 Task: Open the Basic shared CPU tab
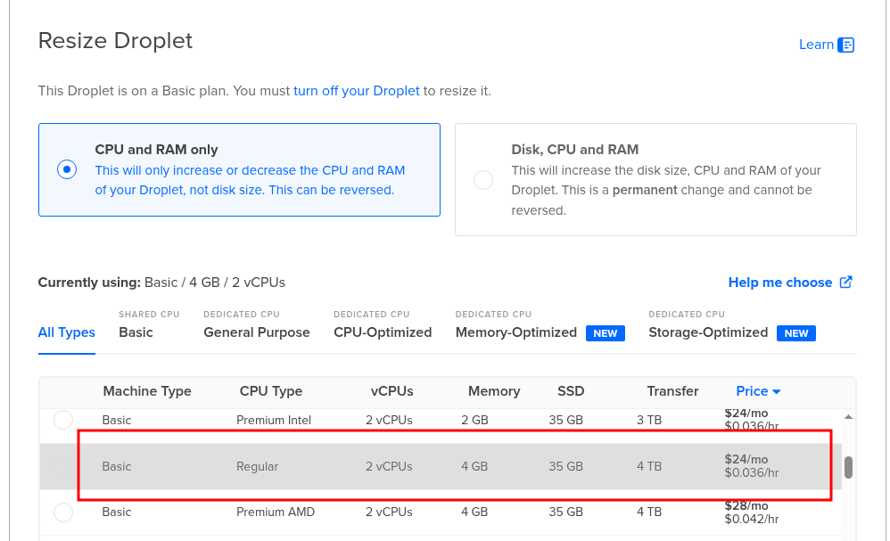136,332
